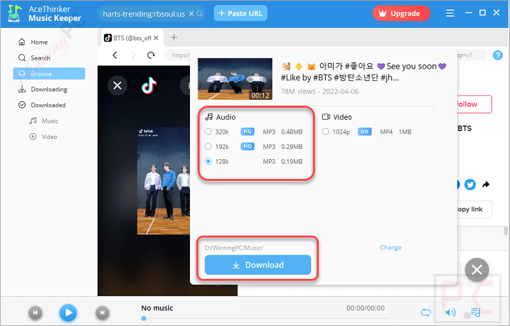
Task: Click the "0.48MB" file size text
Action: point(292,132)
